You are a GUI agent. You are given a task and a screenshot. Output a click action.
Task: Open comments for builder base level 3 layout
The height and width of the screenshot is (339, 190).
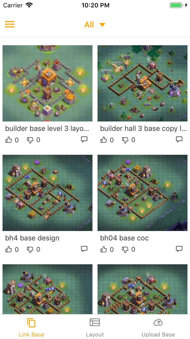tap(84, 139)
